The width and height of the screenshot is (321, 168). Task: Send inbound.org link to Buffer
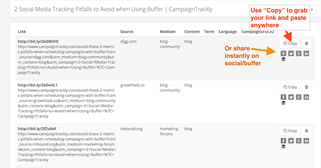coord(283,146)
